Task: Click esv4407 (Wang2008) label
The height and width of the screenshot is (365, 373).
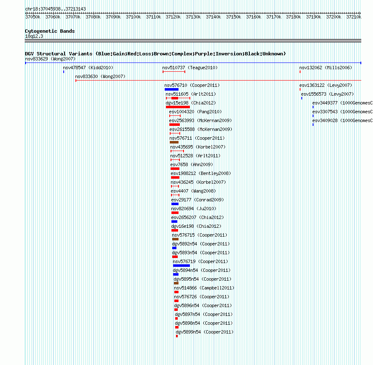Action: coord(193,191)
